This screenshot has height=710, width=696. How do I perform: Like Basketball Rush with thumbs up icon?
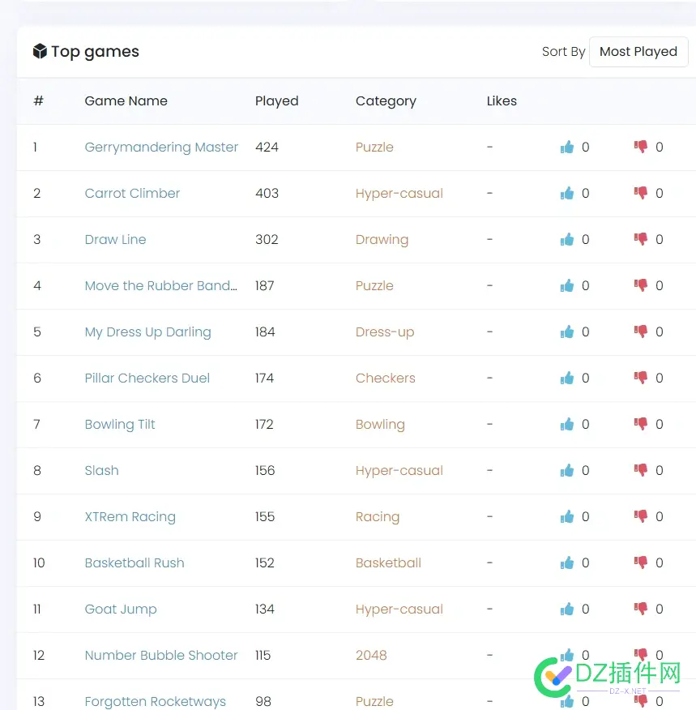[x=566, y=562]
